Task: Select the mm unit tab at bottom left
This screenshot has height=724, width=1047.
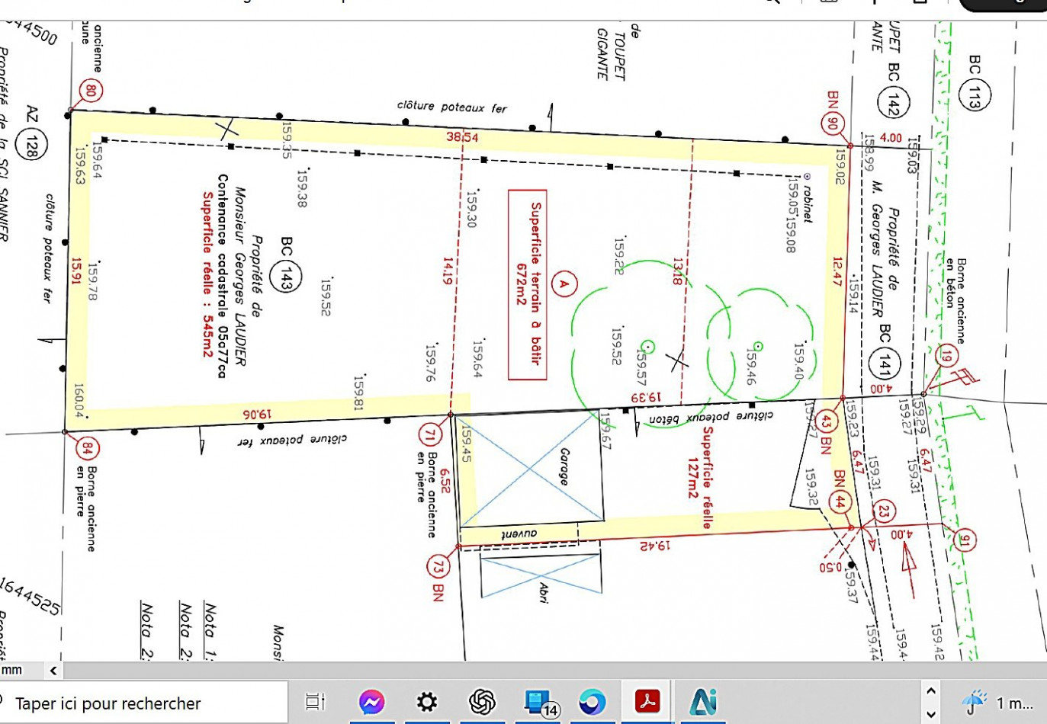Action: tap(11, 671)
